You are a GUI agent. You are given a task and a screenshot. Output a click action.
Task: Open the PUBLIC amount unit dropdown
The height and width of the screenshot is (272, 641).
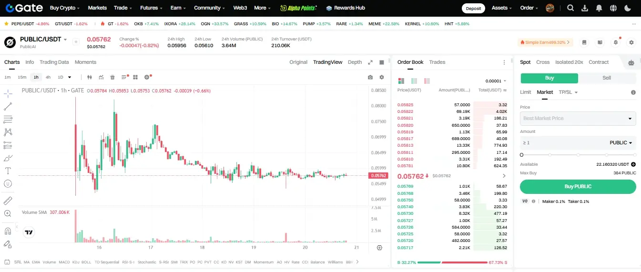621,142
